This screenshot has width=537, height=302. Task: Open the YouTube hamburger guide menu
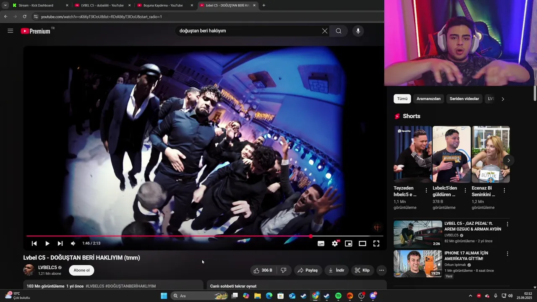click(x=10, y=31)
